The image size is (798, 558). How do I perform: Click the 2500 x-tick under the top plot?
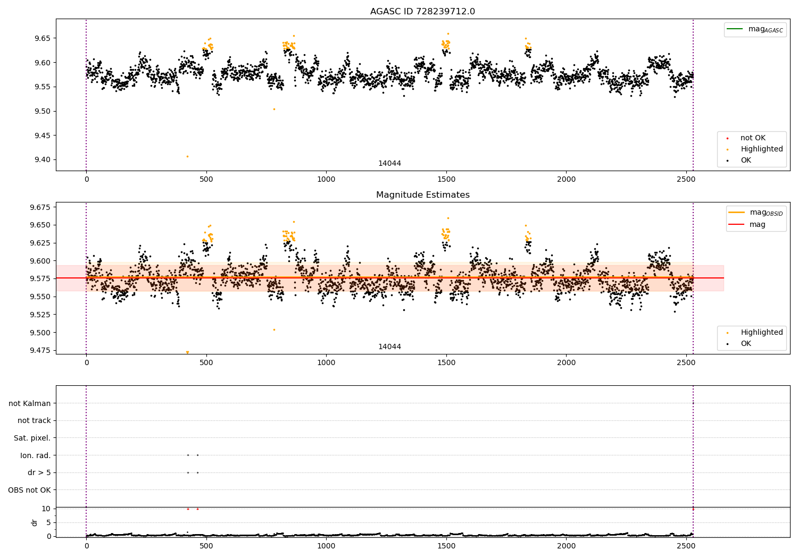[686, 179]
